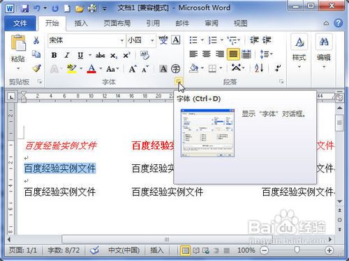This screenshot has width=349, height=261.
Task: Open the 小四 font size dropdown
Action: click(x=152, y=40)
